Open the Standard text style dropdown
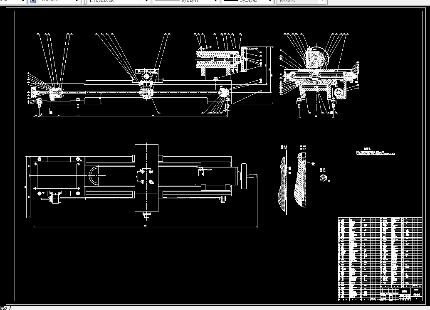 (x=59, y=1)
